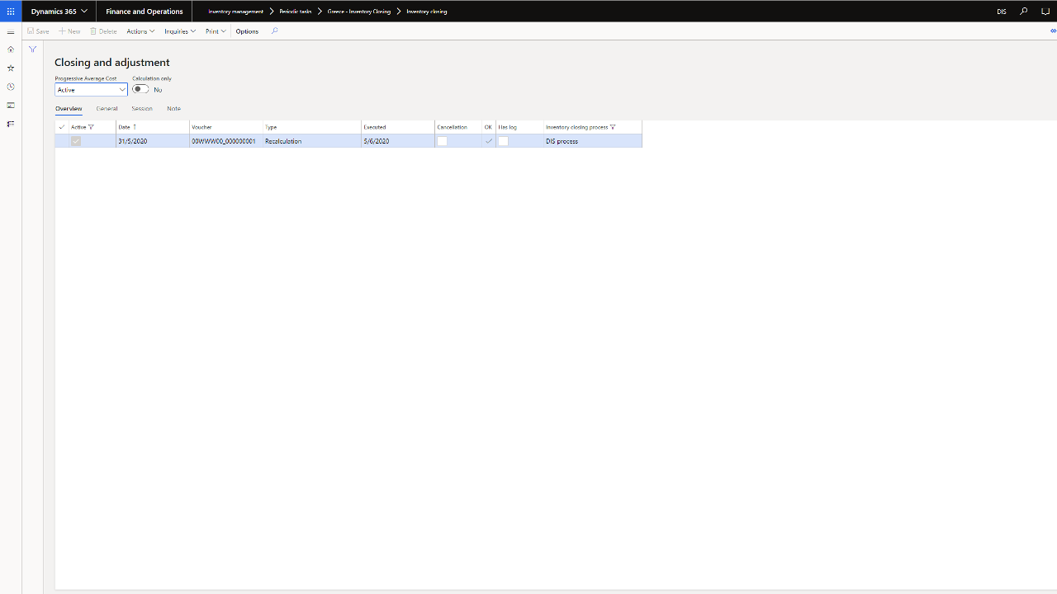Click the DIS process cell

pos(592,141)
